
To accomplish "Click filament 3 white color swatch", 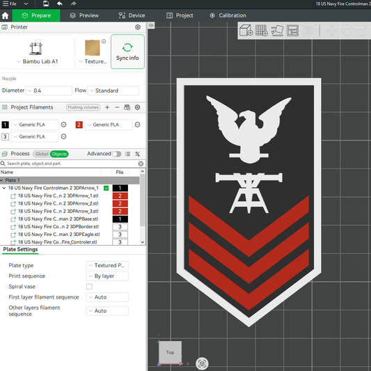I will 5,136.
